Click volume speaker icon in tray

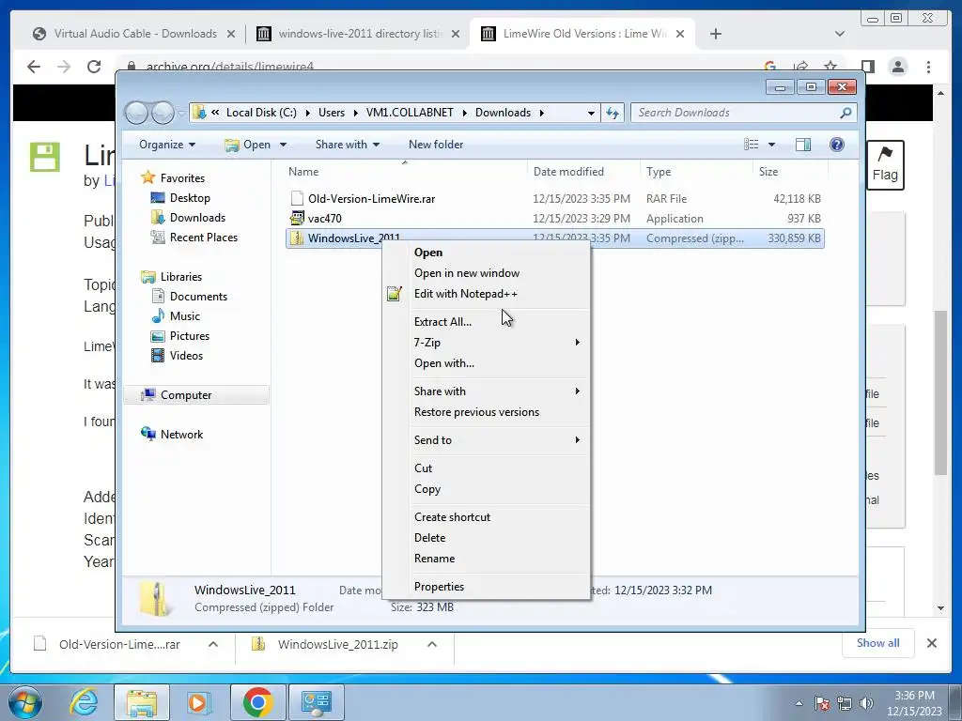click(866, 703)
